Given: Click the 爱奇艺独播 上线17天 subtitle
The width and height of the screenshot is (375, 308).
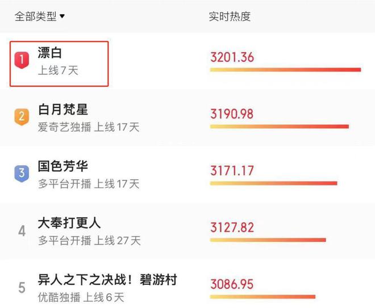Looking at the screenshot, I should pyautogui.click(x=89, y=127).
